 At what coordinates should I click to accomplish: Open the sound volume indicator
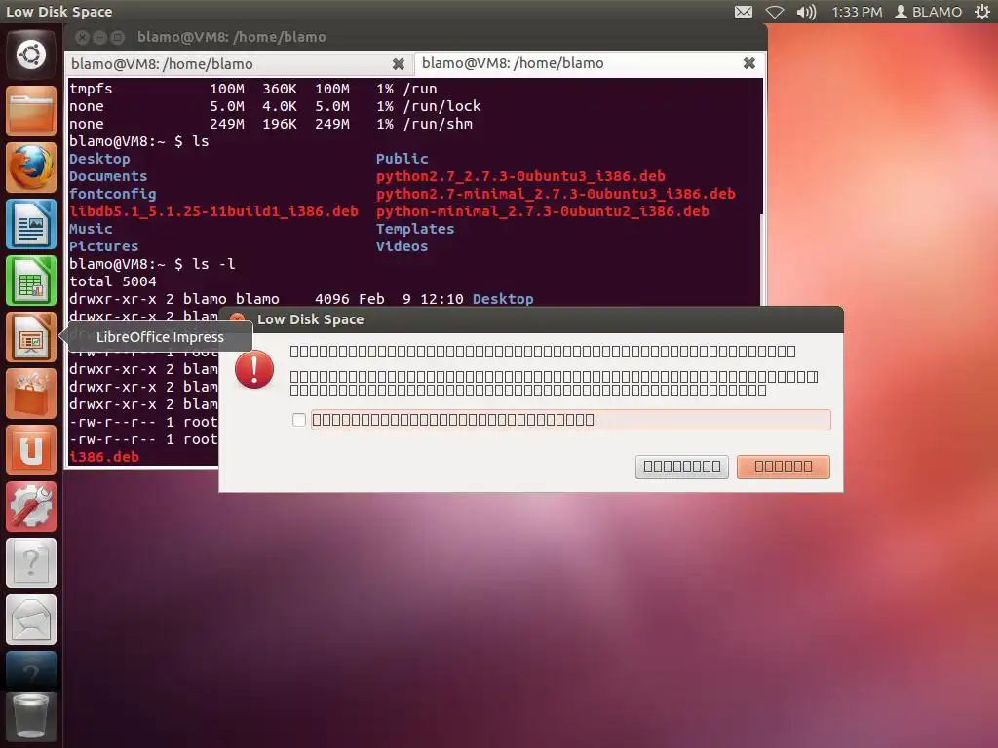tap(806, 12)
